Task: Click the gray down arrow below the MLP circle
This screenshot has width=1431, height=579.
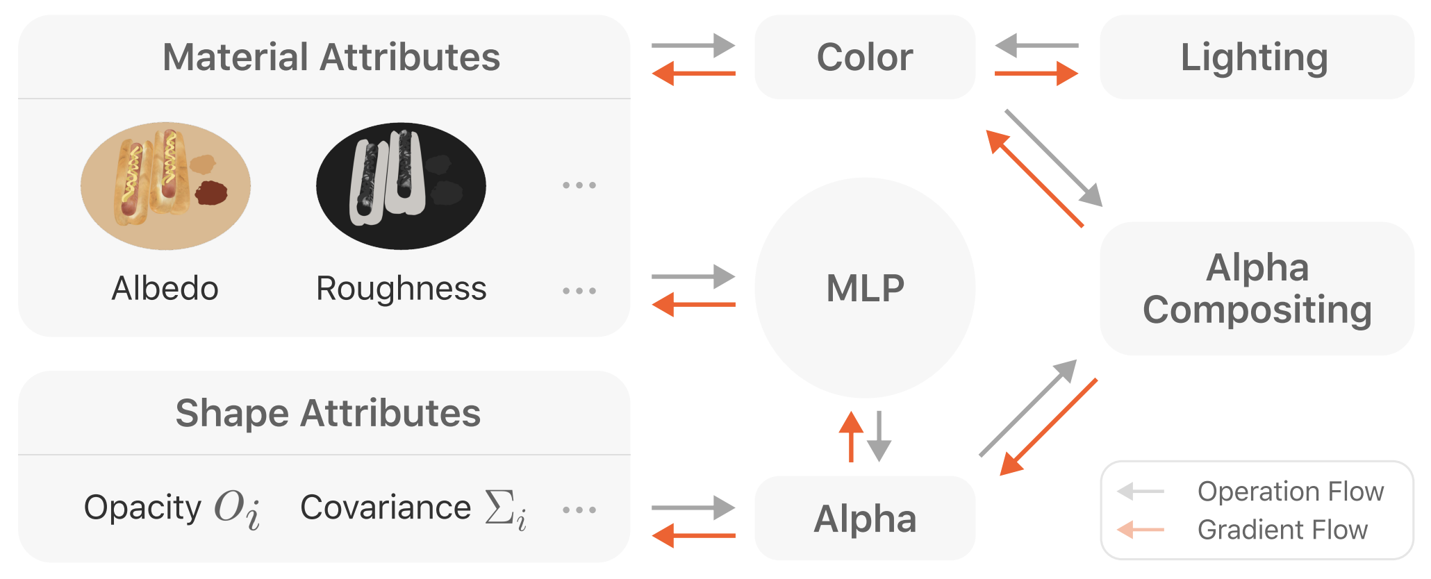Action: (879, 436)
